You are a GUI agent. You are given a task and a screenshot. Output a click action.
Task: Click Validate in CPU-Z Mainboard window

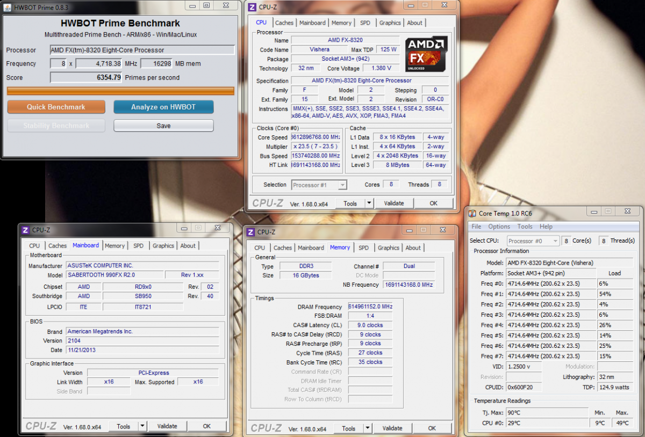pos(167,426)
